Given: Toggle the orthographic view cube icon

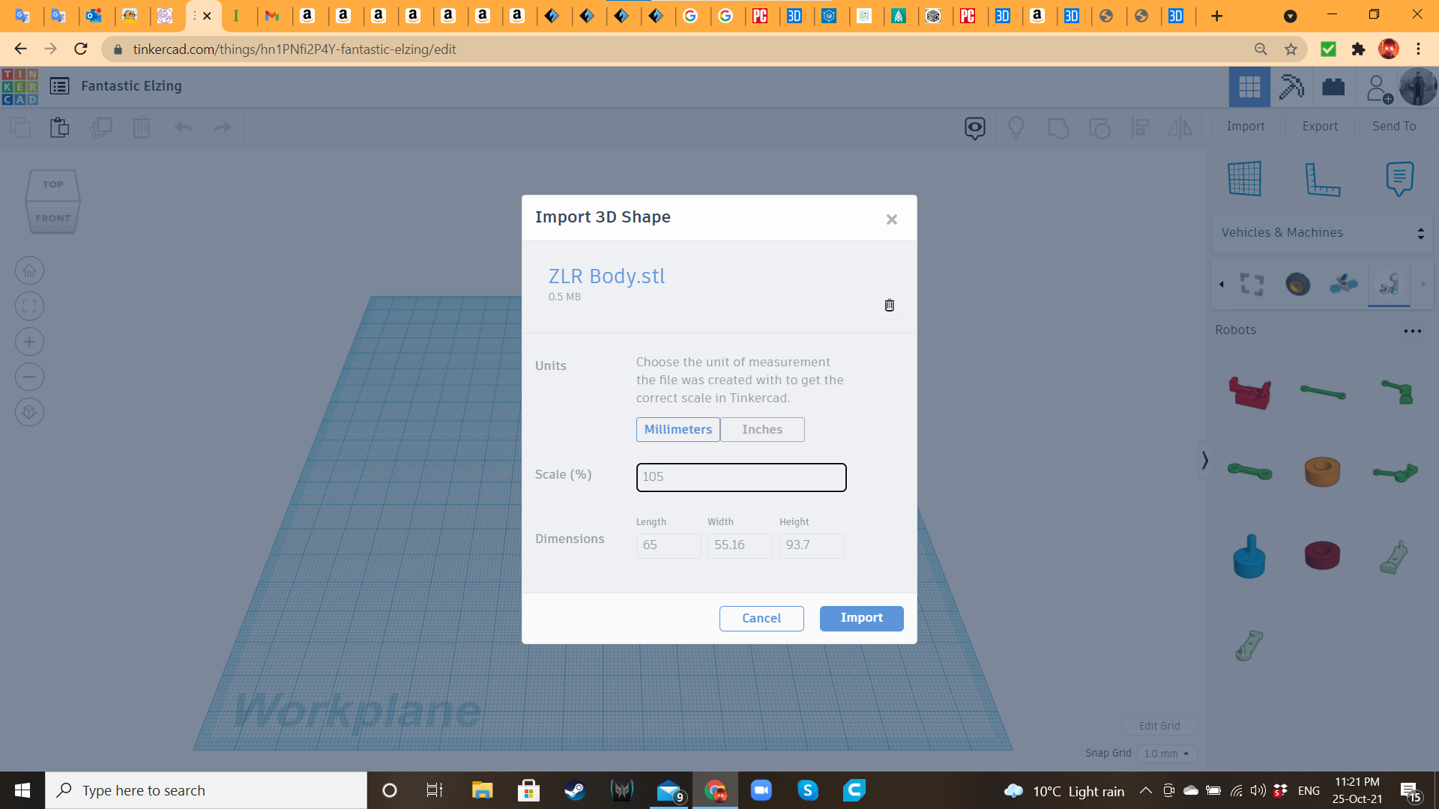Looking at the screenshot, I should tap(29, 412).
